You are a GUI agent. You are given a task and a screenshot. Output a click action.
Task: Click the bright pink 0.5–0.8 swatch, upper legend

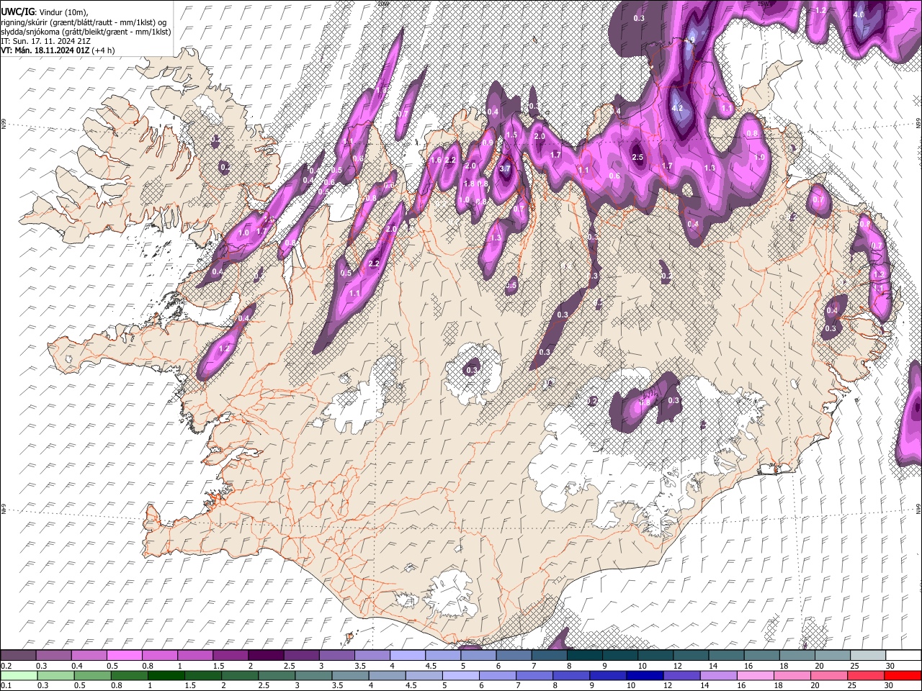click(124, 656)
